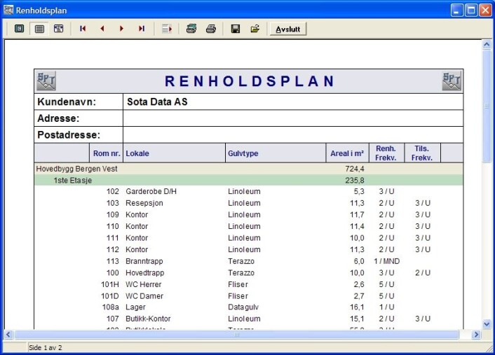Go to the previous page
This screenshot has width=495, height=355.
(102, 29)
